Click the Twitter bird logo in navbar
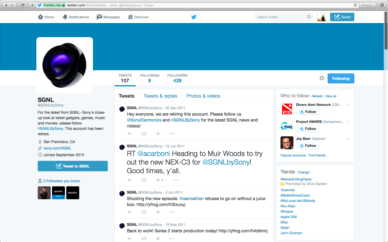The width and height of the screenshot is (388, 242). [194, 17]
